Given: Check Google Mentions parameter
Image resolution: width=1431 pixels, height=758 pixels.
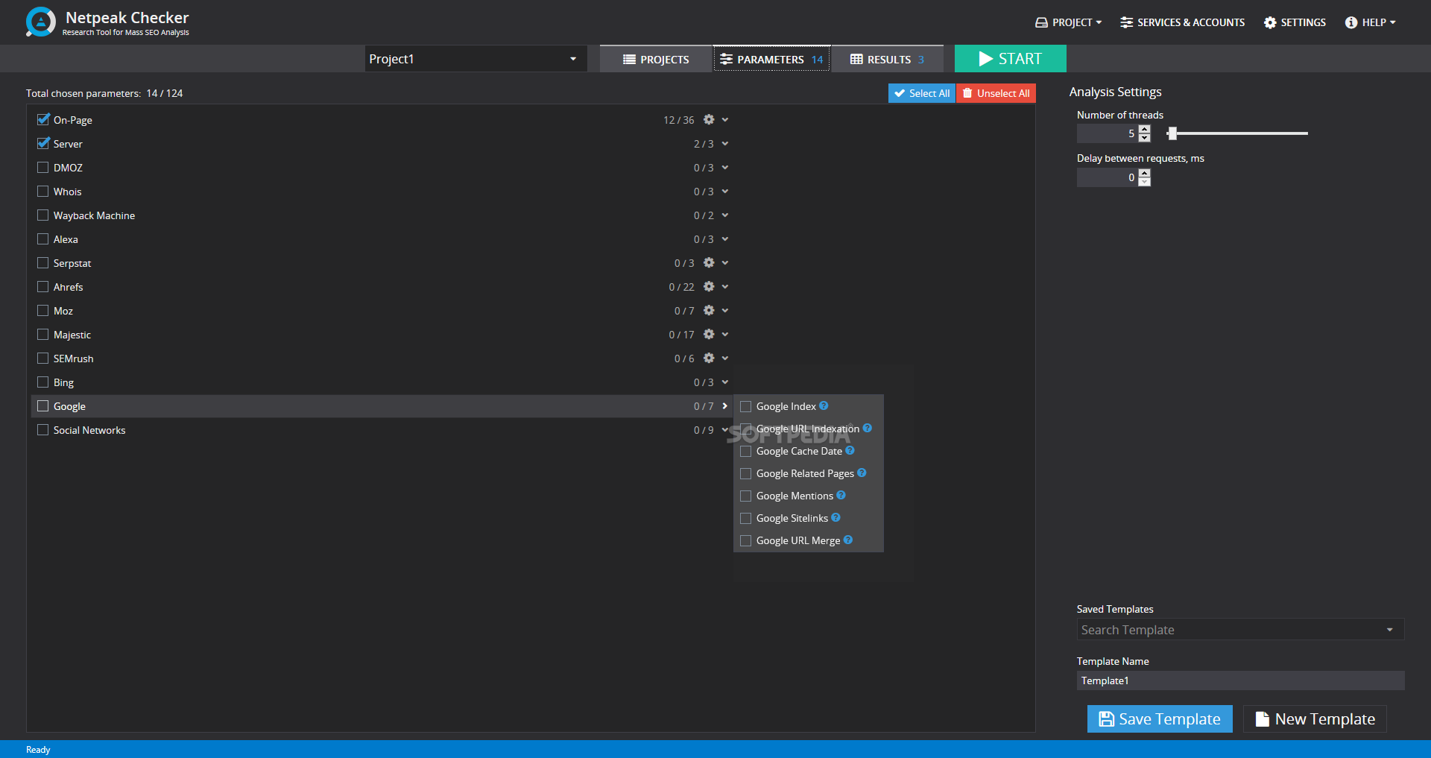Looking at the screenshot, I should [745, 496].
